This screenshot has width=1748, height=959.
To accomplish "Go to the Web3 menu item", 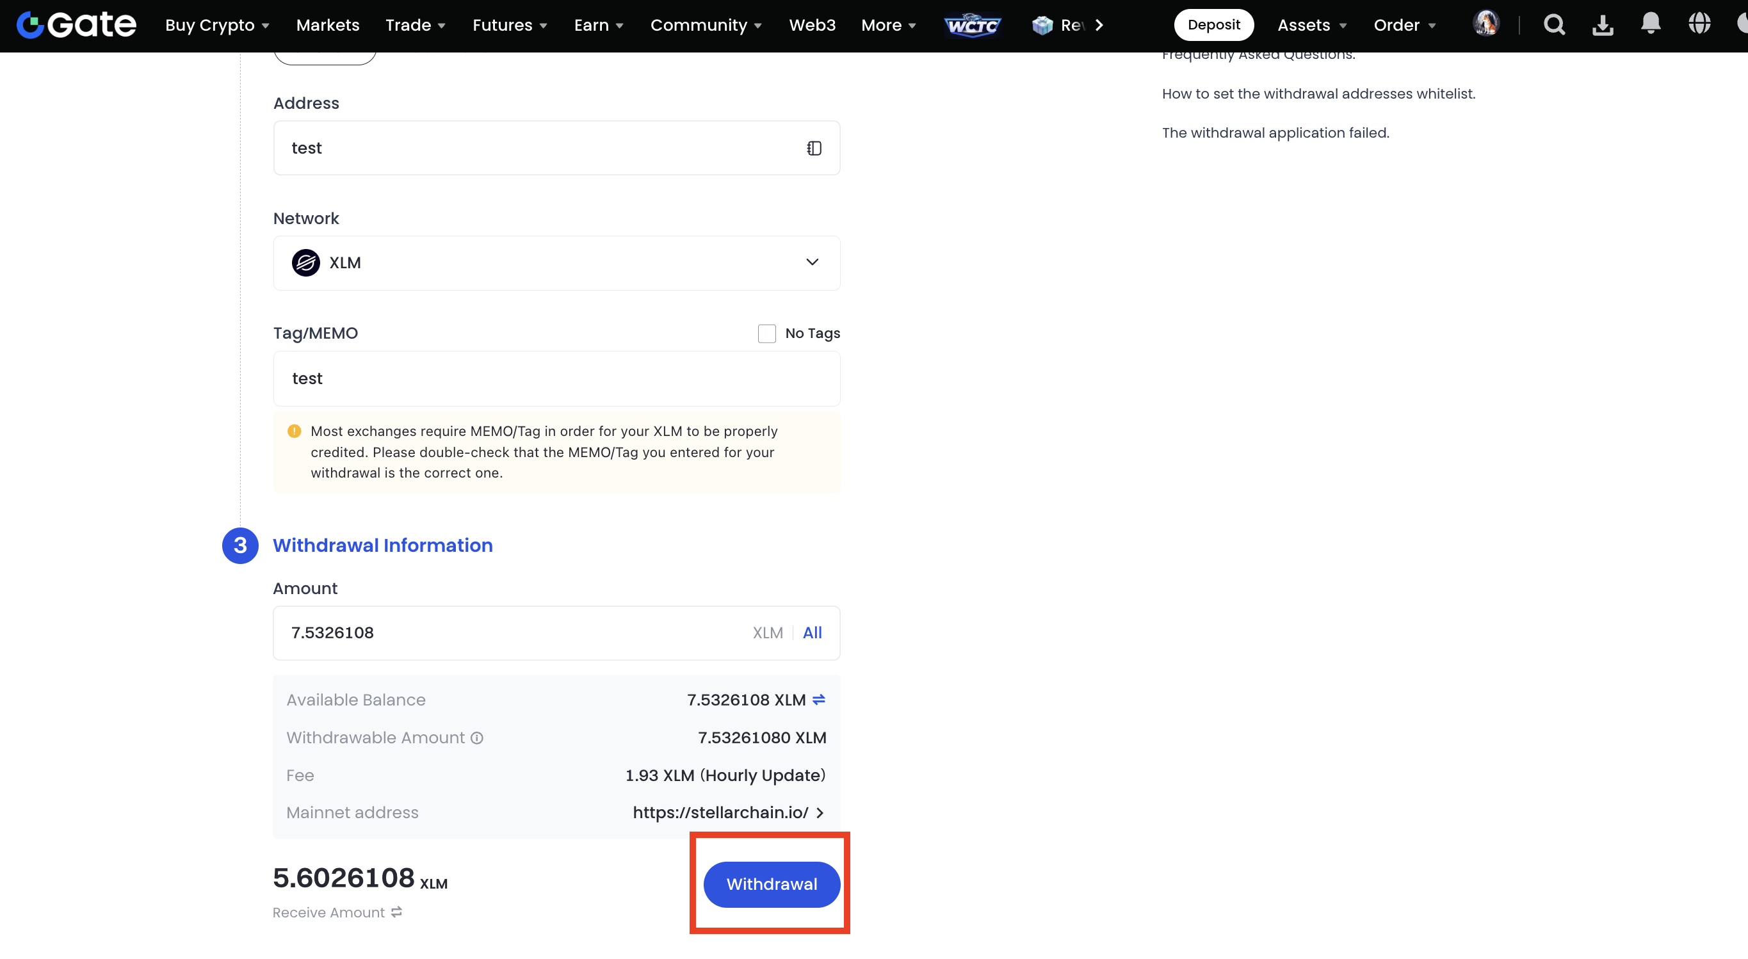I will point(812,25).
